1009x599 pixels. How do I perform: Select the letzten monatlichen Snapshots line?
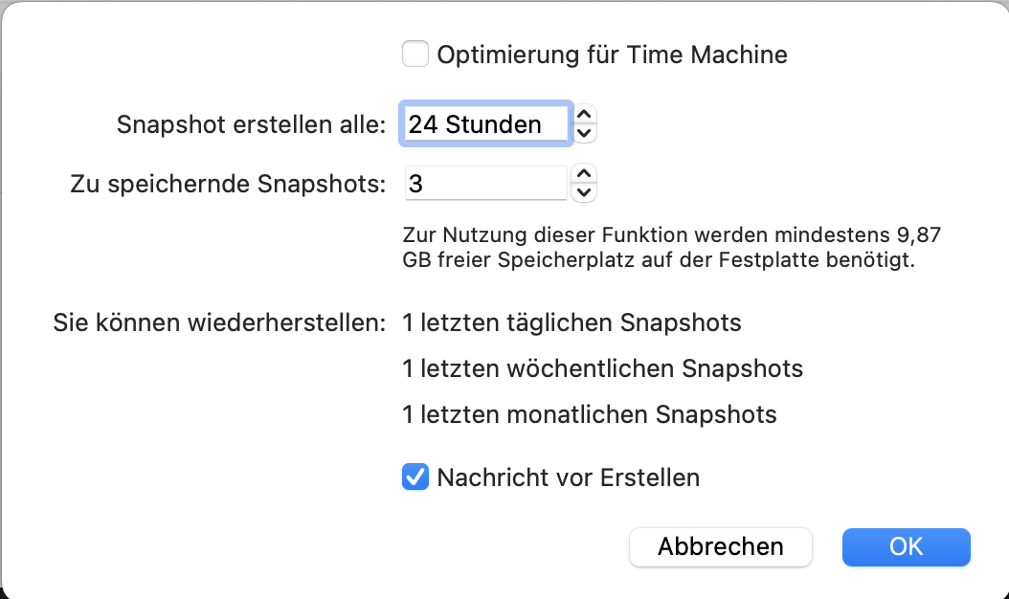(x=589, y=414)
